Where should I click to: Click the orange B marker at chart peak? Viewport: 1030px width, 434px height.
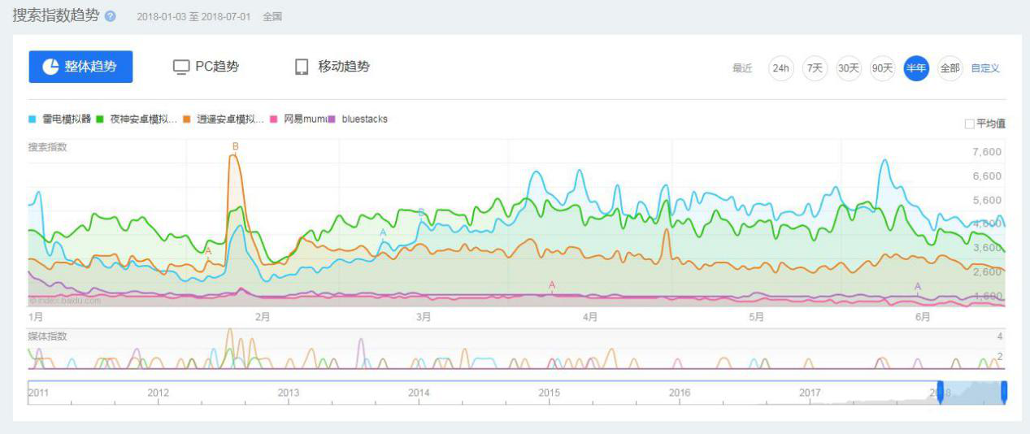pyautogui.click(x=236, y=146)
